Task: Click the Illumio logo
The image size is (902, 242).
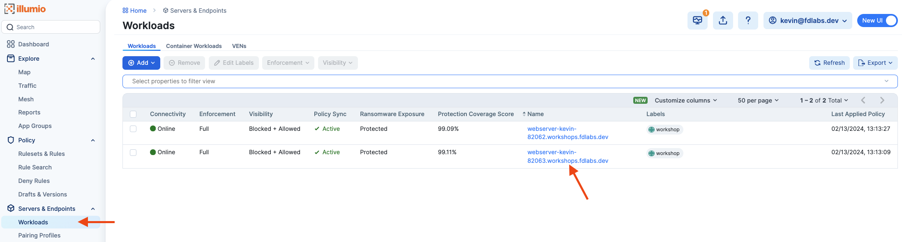Action: [x=25, y=9]
